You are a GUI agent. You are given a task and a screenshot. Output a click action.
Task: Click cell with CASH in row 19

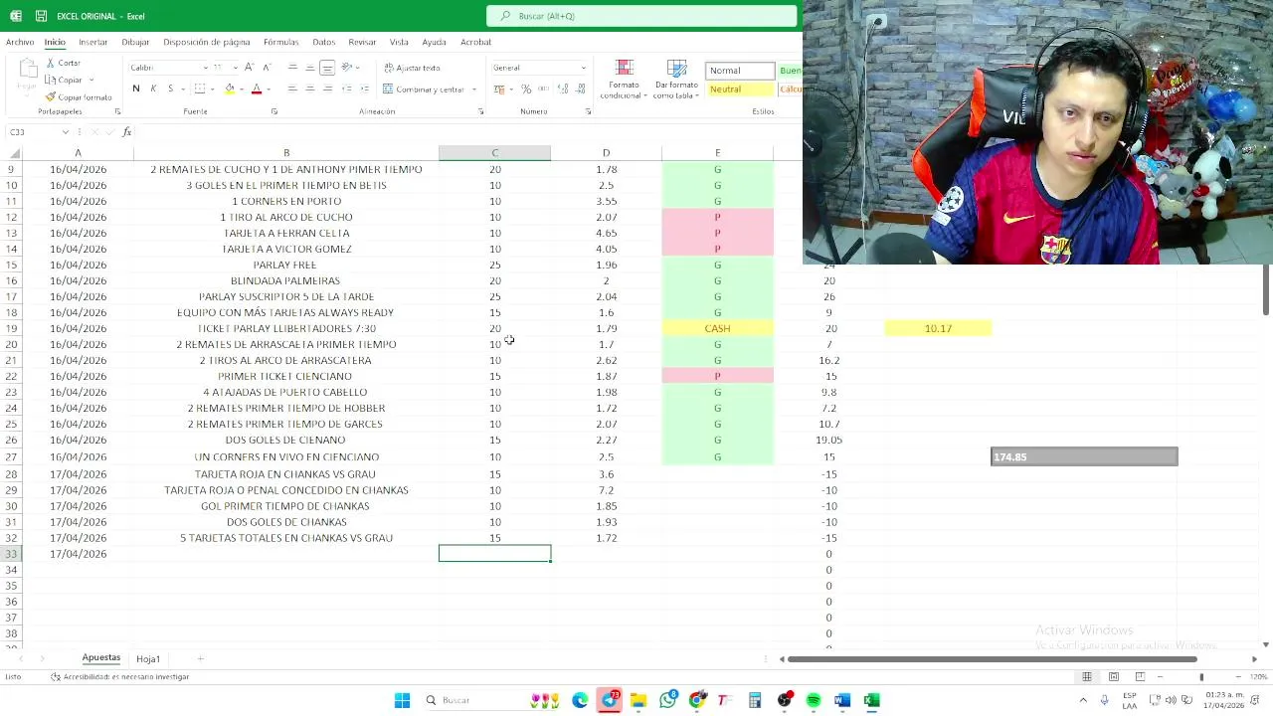tap(717, 328)
